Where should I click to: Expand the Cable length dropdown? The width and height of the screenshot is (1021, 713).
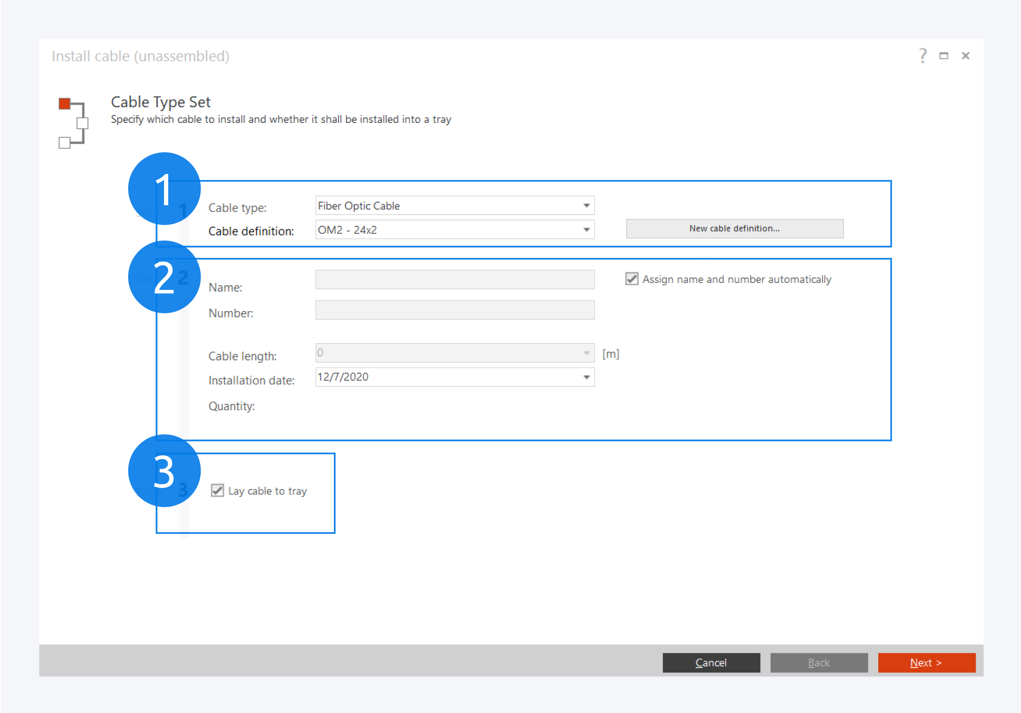point(586,353)
